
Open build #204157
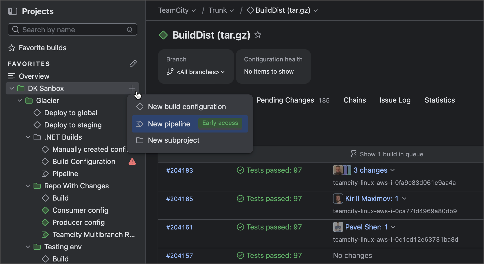coord(179,256)
